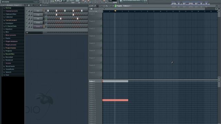Toggle the step sequencer graph editor icon
Screen dimensions: 221x124
pyautogui.click(x=29, y=6)
